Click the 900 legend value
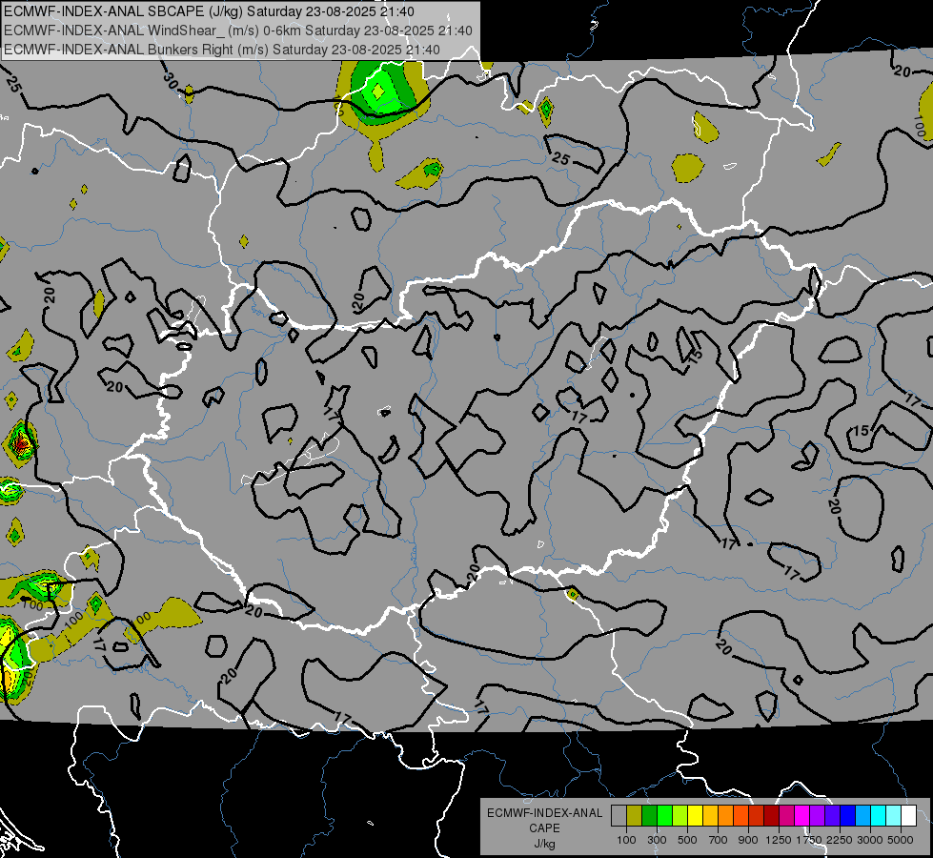This screenshot has width=933, height=858. point(748,840)
